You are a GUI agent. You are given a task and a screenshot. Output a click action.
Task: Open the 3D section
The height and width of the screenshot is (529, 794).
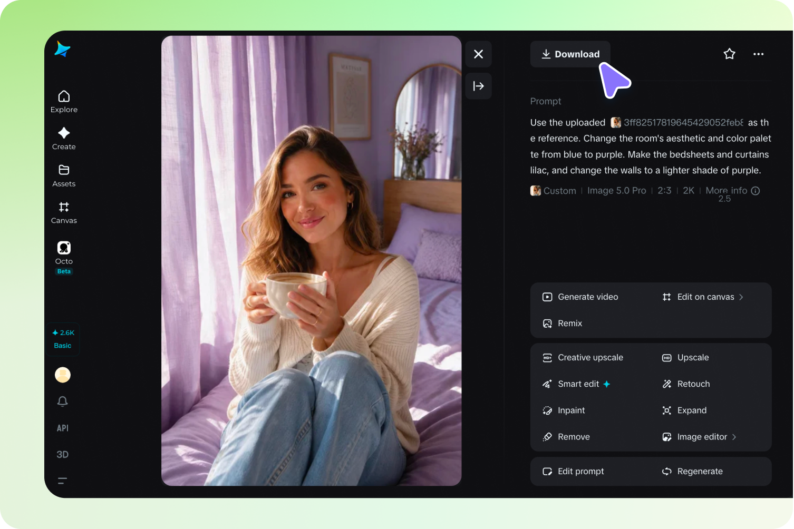[x=63, y=454]
